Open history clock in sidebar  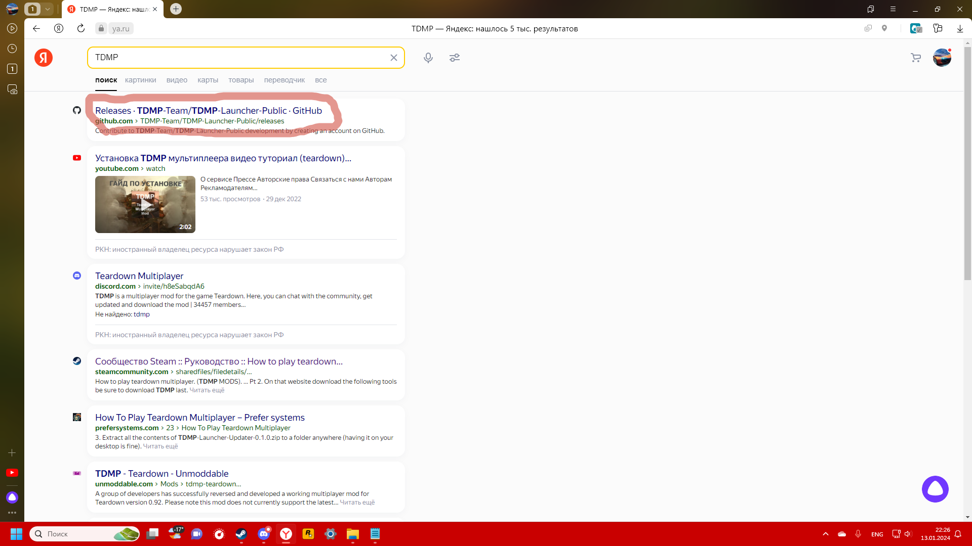tap(12, 49)
